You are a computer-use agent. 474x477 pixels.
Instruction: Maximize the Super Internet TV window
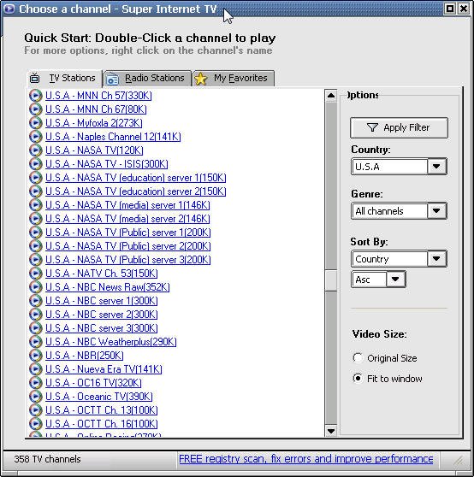point(450,9)
